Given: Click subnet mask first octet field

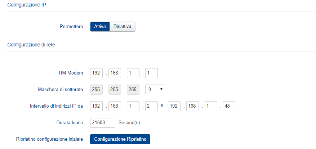Looking at the screenshot, I should click(x=96, y=89).
